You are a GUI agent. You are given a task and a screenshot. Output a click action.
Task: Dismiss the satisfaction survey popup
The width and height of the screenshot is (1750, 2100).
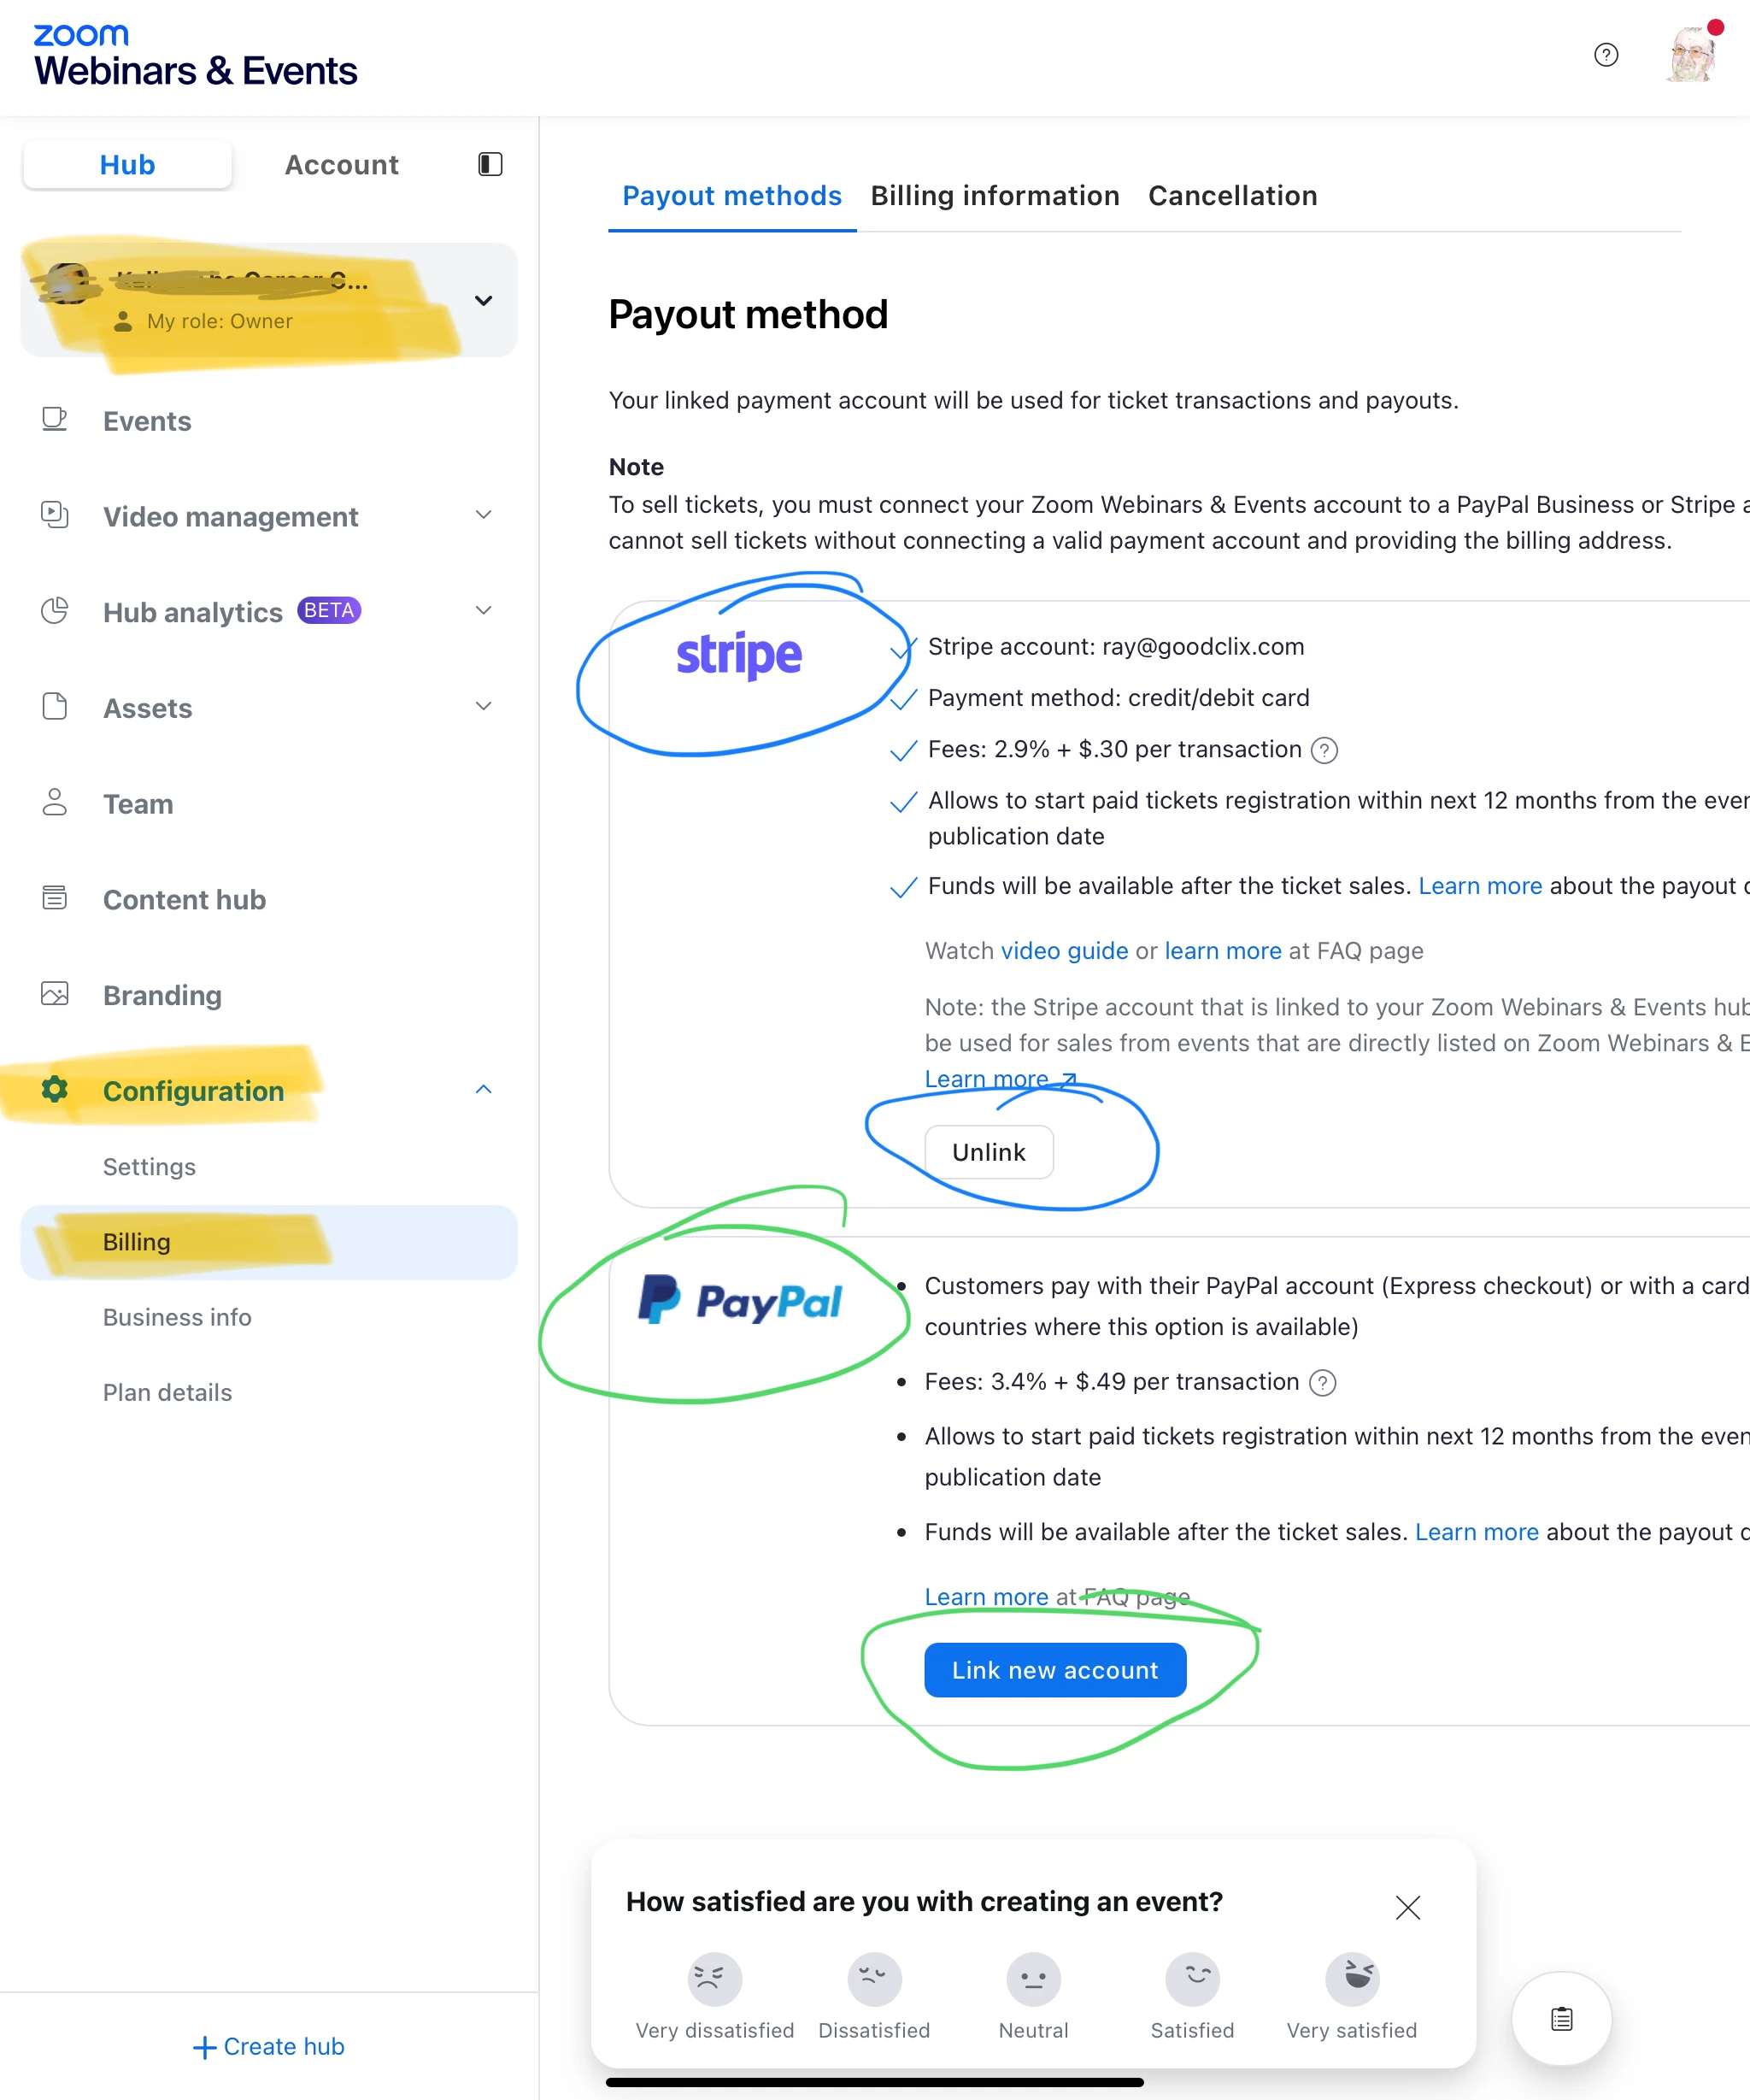pyautogui.click(x=1407, y=1907)
